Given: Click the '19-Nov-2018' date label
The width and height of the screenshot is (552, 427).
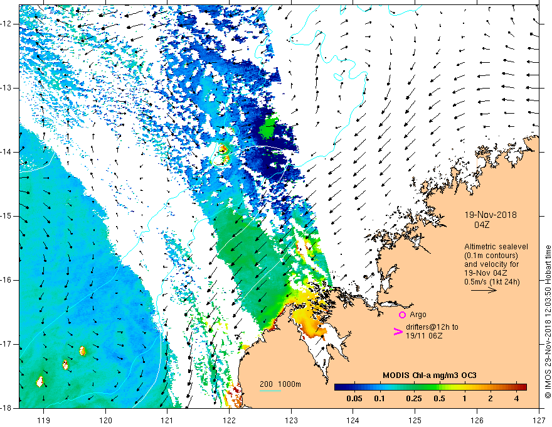Looking at the screenshot, I should (x=491, y=215).
